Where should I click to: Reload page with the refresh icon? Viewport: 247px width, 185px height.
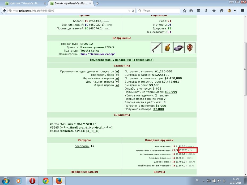(x=133, y=11)
